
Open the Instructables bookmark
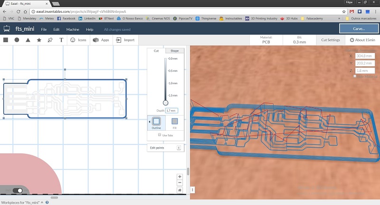point(231,18)
